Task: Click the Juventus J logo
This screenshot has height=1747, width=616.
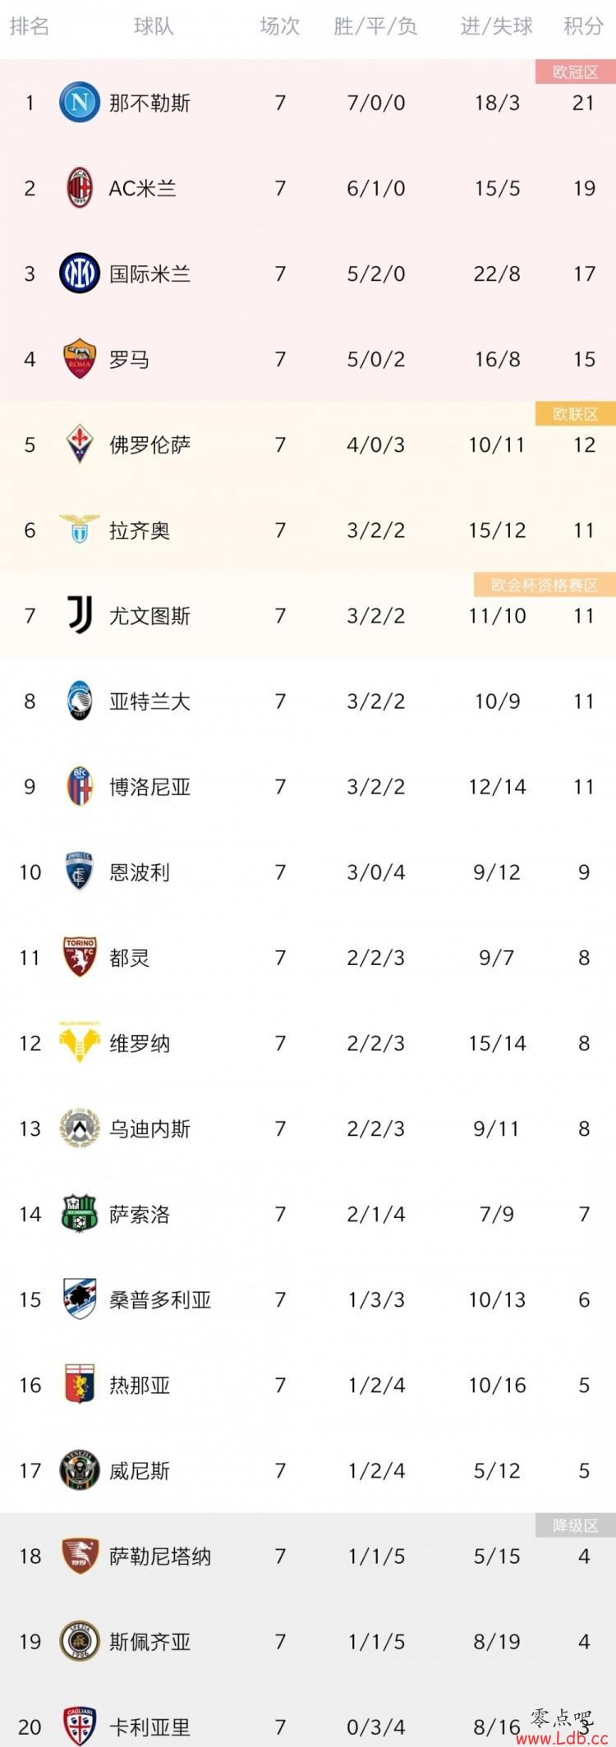Action: point(80,615)
